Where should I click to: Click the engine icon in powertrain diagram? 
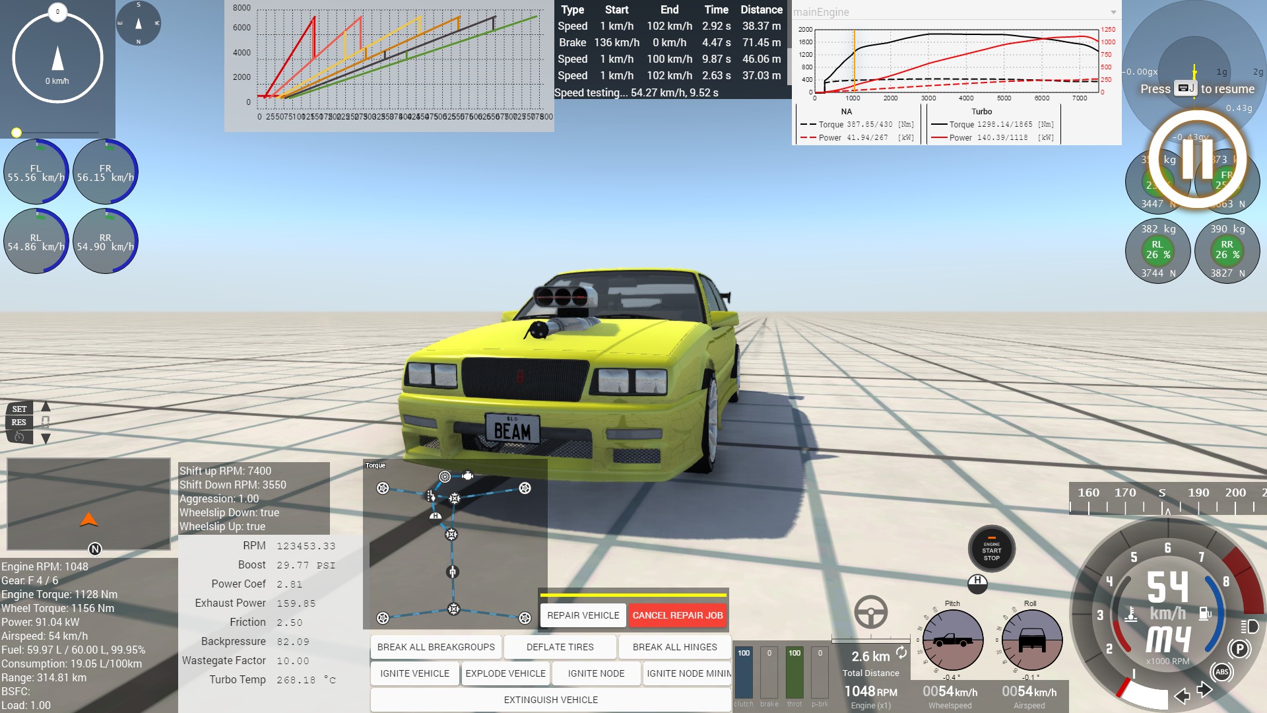pyautogui.click(x=468, y=475)
